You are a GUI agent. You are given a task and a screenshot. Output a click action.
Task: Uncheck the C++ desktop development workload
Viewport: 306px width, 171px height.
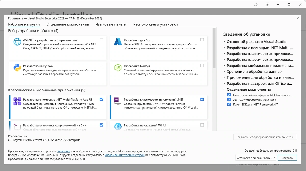[101, 125]
